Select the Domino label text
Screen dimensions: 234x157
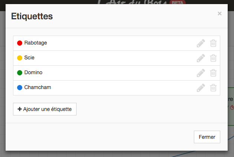tap(33, 72)
